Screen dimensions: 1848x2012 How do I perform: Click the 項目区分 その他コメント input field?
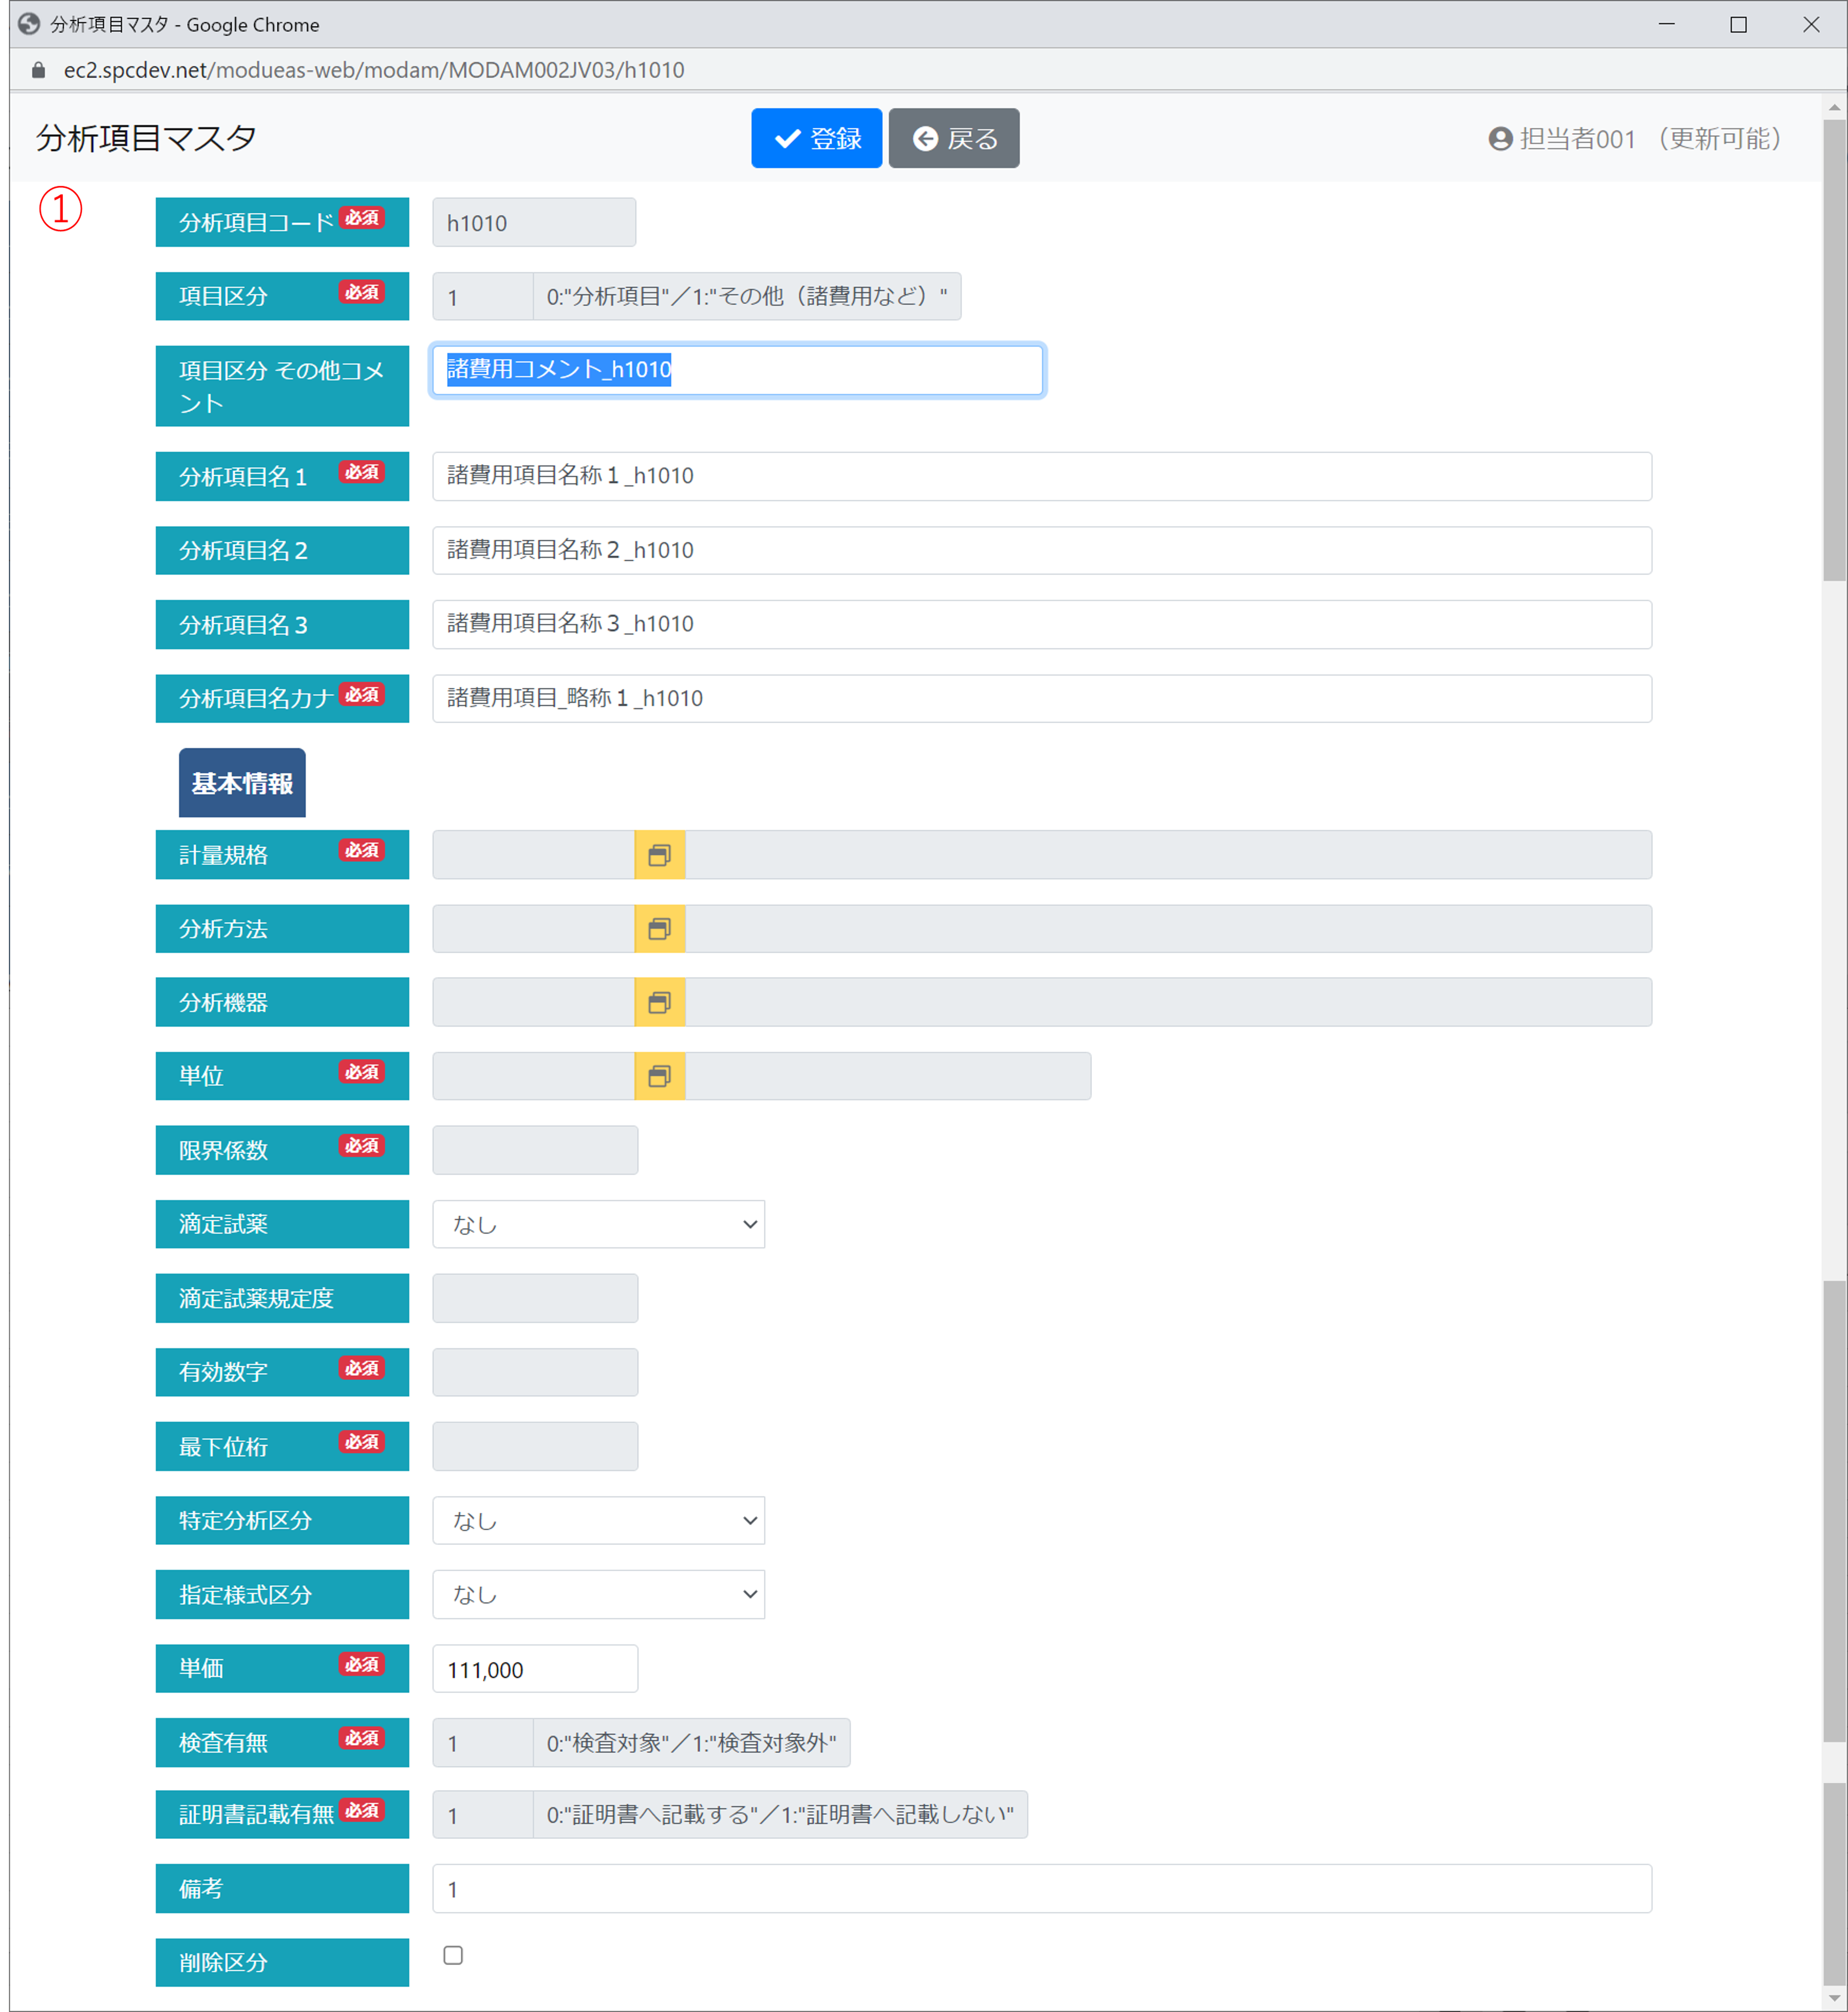point(738,370)
